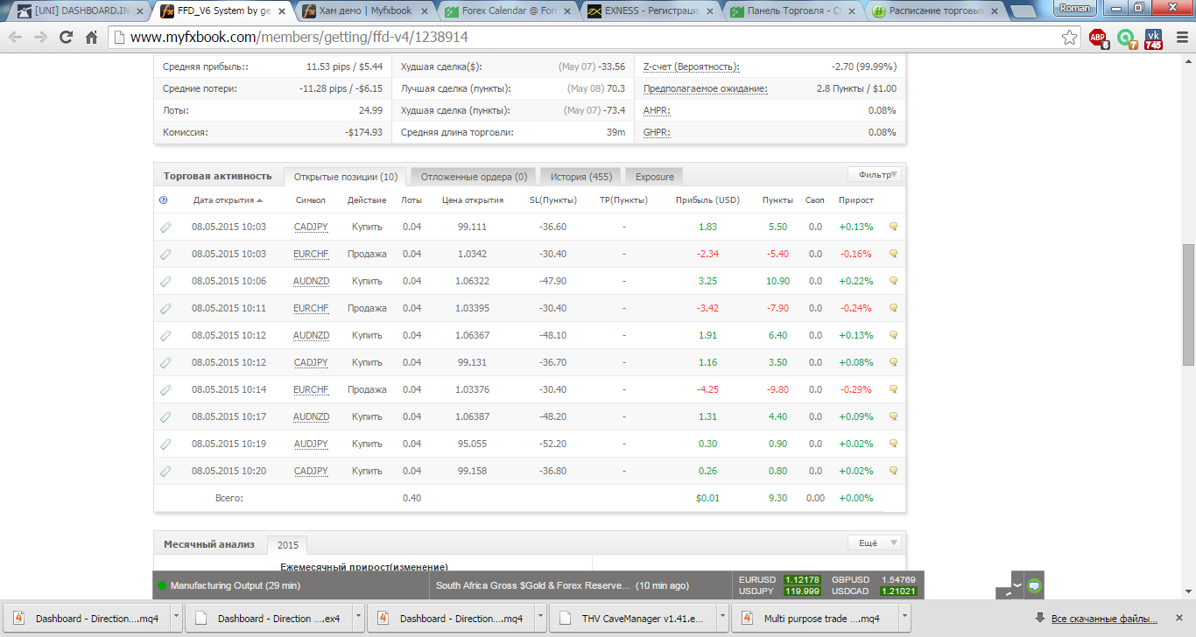
Task: Open the Ещё dropdown in Месячный анализ
Action: point(876,542)
